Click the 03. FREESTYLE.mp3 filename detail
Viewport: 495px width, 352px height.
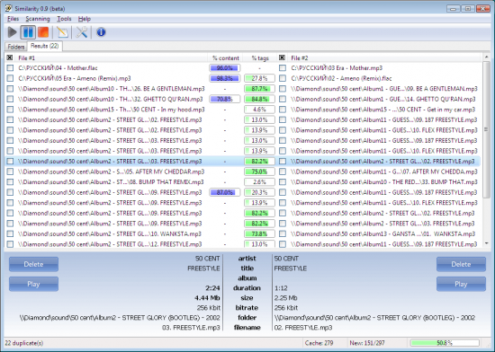191,328
